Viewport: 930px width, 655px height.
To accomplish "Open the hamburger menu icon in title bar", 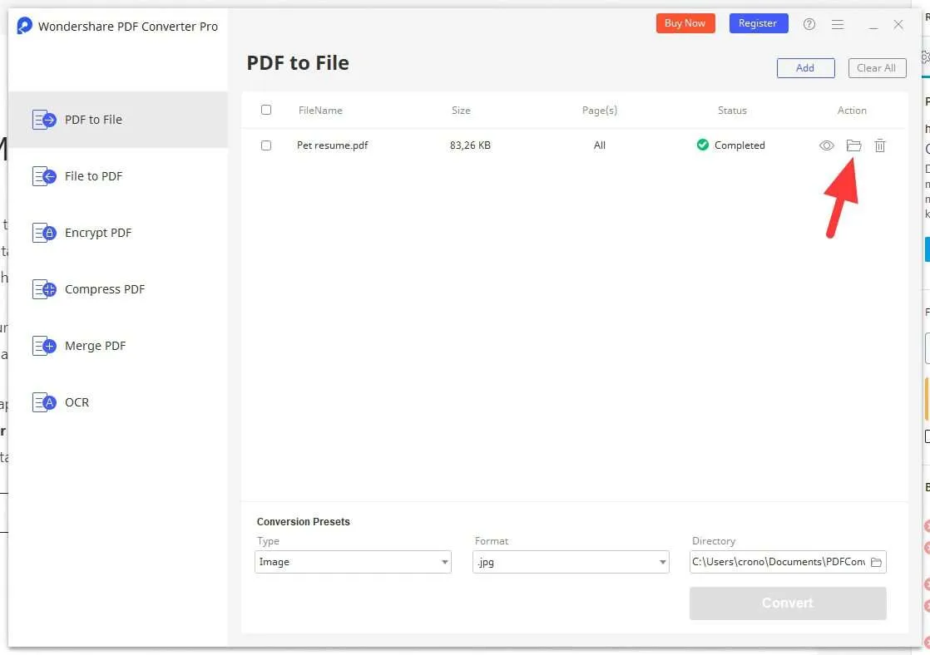I will click(x=838, y=24).
